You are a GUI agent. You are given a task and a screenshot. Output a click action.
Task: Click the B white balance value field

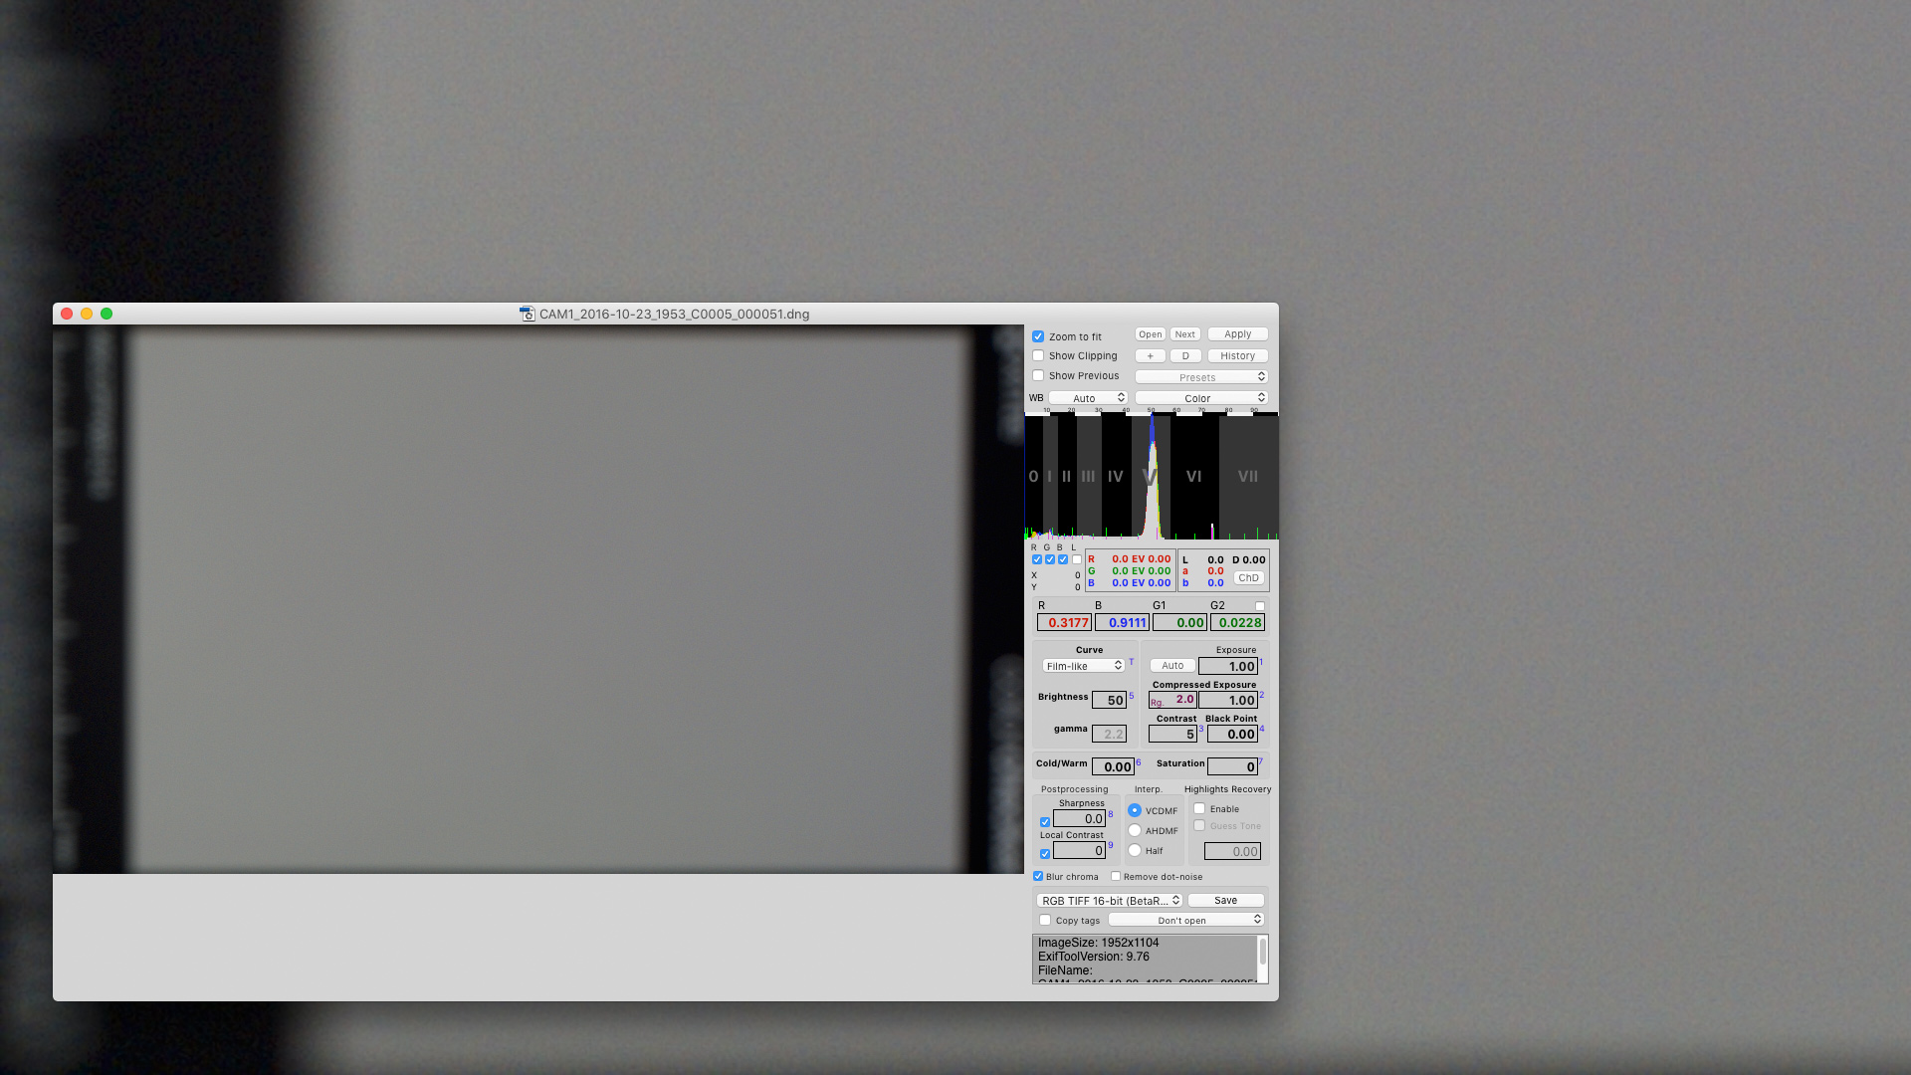pos(1123,623)
